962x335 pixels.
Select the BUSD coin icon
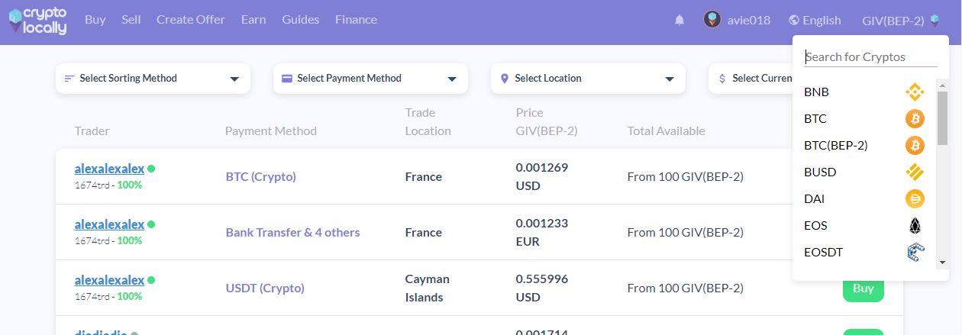[x=915, y=172]
